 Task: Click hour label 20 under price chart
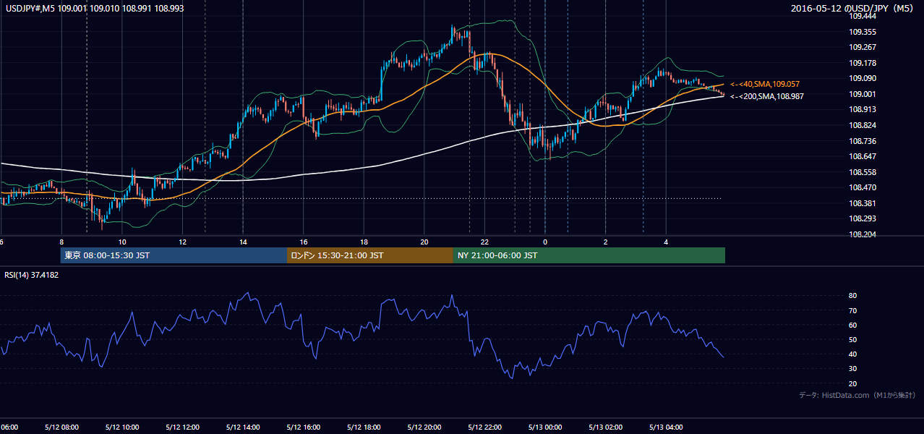(424, 242)
